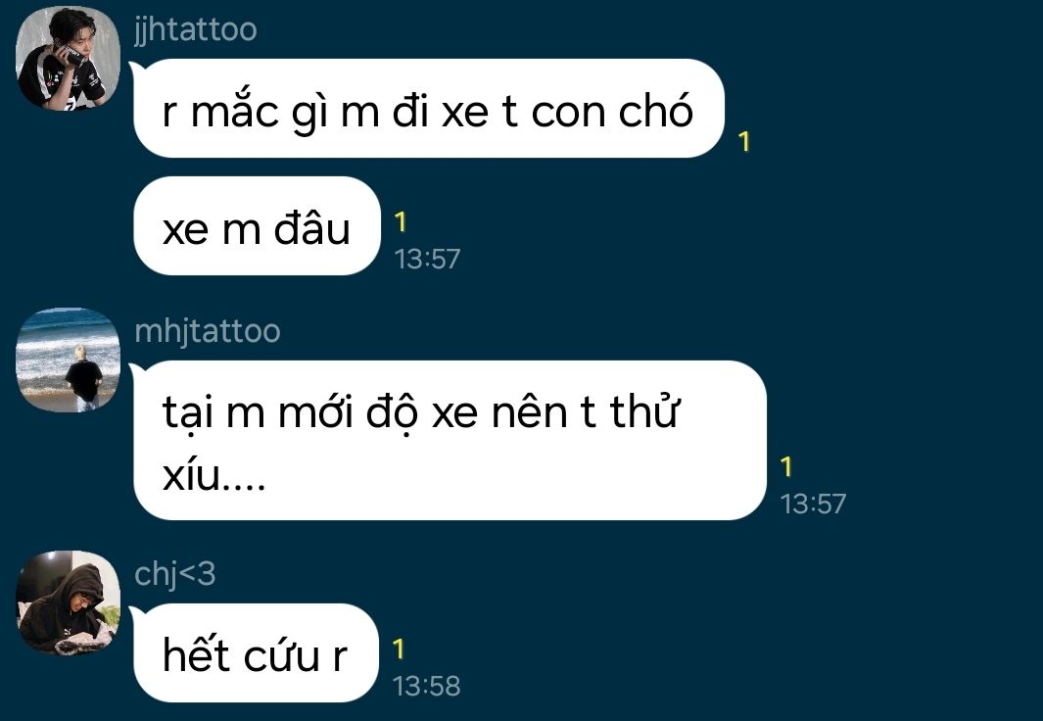The width and height of the screenshot is (1043, 721).
Task: Tap the chj<3 sender name
Action: coord(175,574)
